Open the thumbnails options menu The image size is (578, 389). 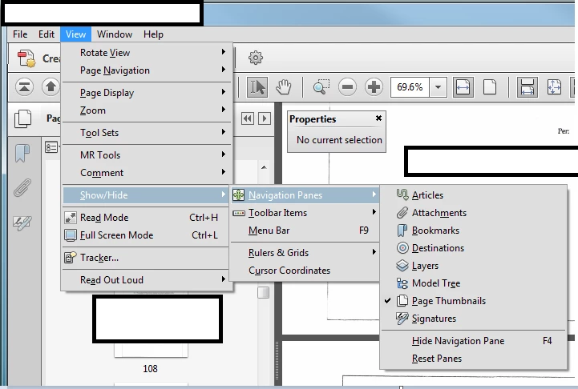pyautogui.click(x=52, y=147)
